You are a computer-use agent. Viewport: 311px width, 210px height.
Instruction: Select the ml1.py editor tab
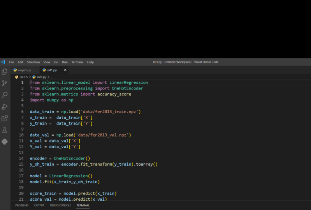point(52,70)
